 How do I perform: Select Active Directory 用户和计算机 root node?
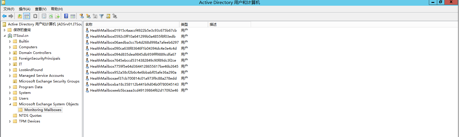coord(45,24)
